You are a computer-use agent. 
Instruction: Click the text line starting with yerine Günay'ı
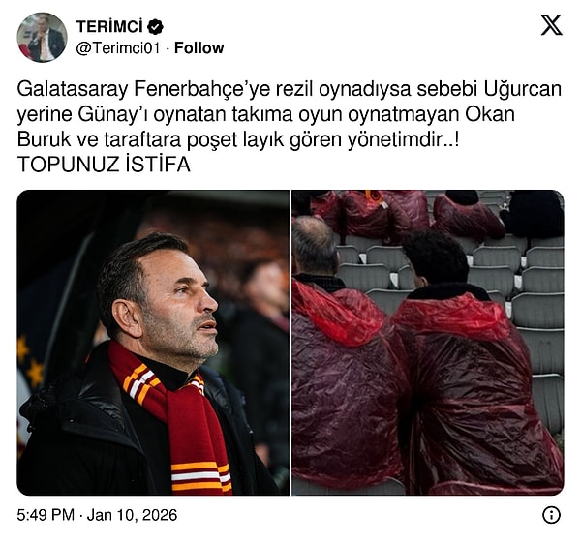pos(266,114)
